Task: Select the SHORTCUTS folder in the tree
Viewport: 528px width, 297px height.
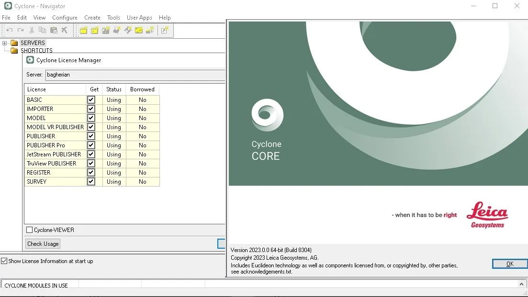Action: pos(36,50)
